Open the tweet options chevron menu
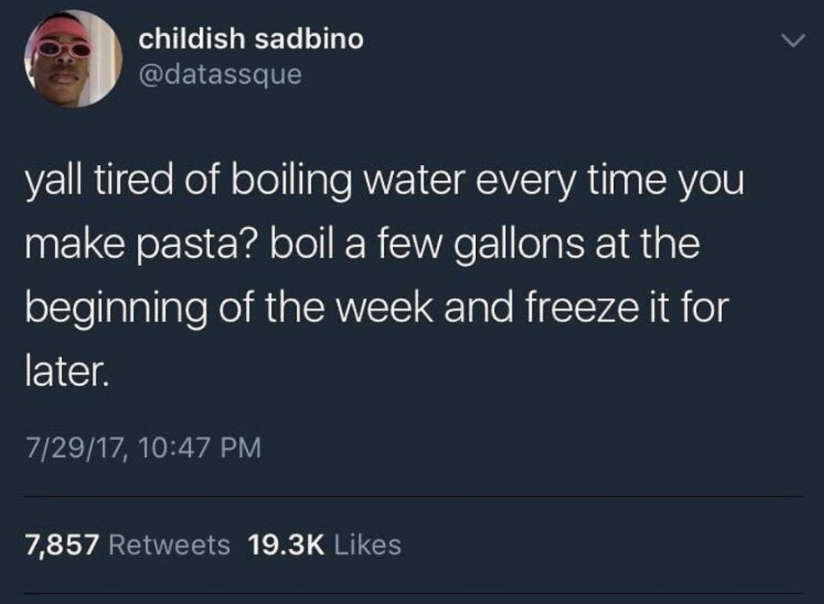The width and height of the screenshot is (824, 604). click(x=792, y=41)
